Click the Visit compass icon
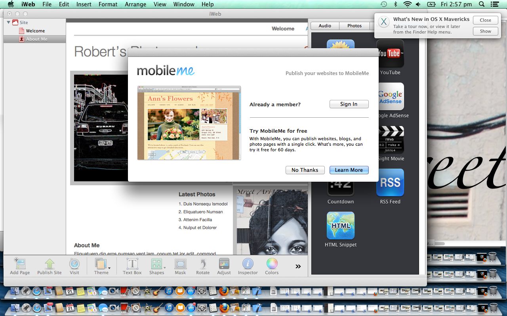 pos(74,264)
